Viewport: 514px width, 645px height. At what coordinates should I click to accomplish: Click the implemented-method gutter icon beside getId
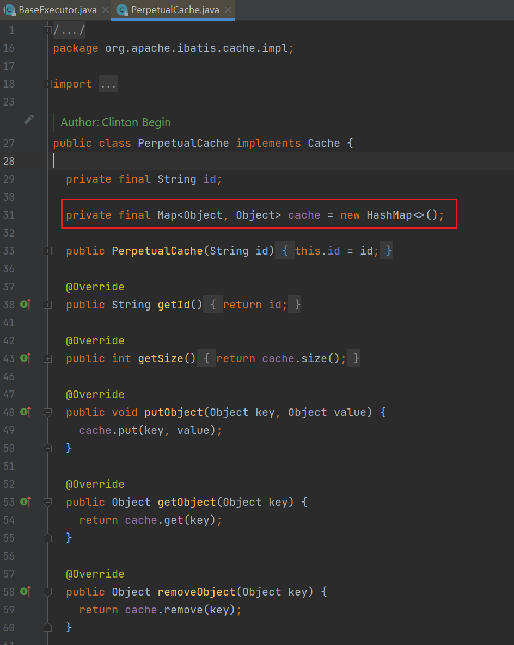pos(25,305)
